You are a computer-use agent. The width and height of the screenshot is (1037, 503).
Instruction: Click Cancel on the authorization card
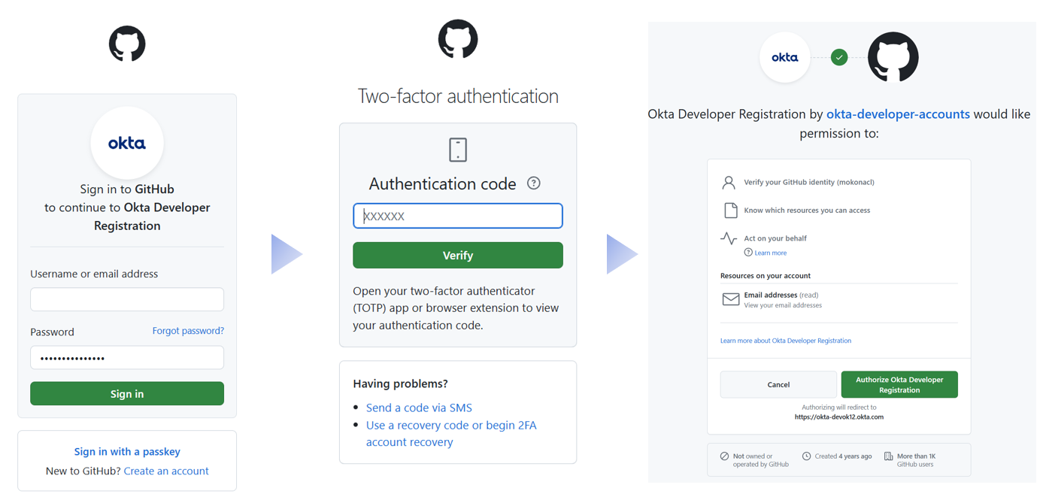pos(778,384)
